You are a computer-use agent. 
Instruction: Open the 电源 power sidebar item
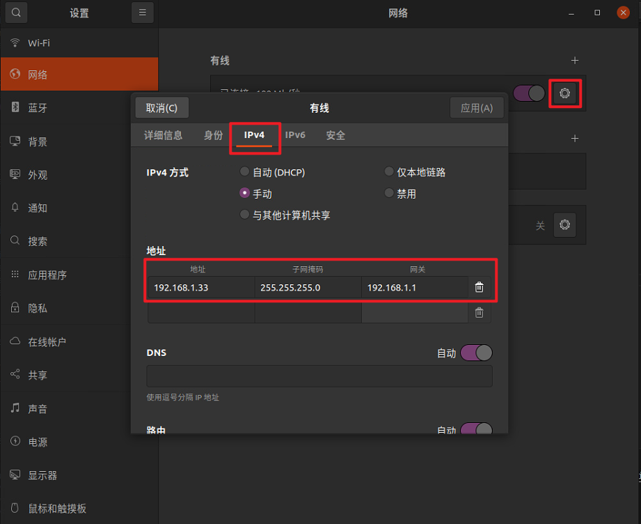pos(79,442)
